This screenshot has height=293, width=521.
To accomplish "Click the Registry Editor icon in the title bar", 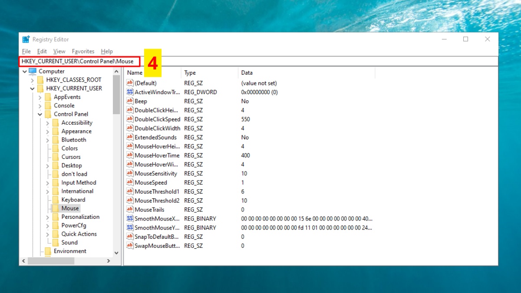I will pos(25,39).
